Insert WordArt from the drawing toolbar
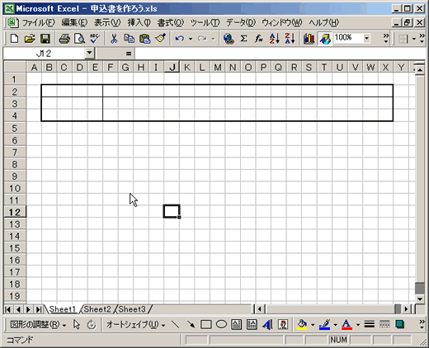 [267, 325]
